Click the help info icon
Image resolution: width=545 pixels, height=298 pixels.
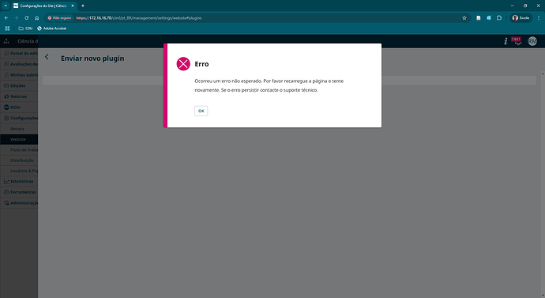(x=506, y=41)
